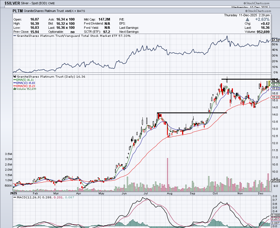Image resolution: width=280 pixels, height=228 pixels.
Task: Click the Dec label on the time axis
Action: tap(261, 193)
